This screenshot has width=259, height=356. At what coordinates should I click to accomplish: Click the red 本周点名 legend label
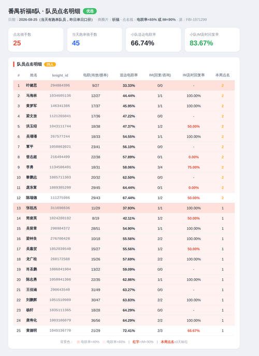coord(167,342)
